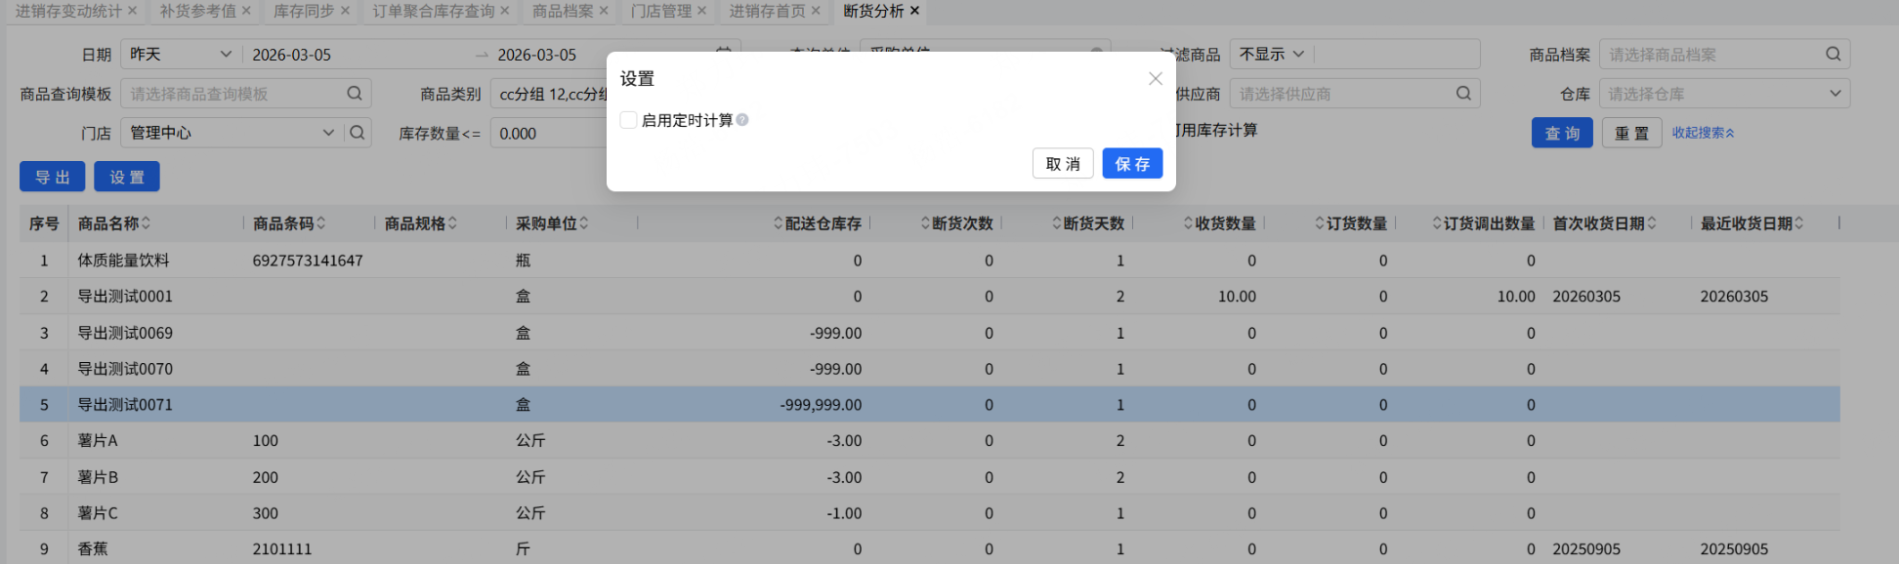Search icon in 商品查询模板 field
Image resolution: width=1899 pixels, height=564 pixels.
[355, 94]
